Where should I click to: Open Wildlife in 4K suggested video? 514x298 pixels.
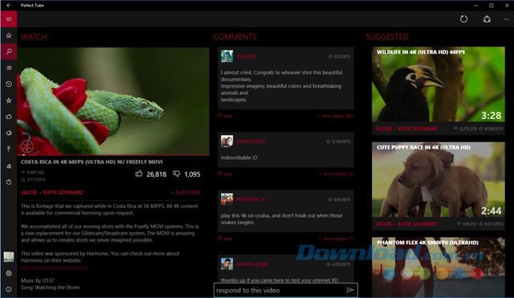tap(439, 84)
